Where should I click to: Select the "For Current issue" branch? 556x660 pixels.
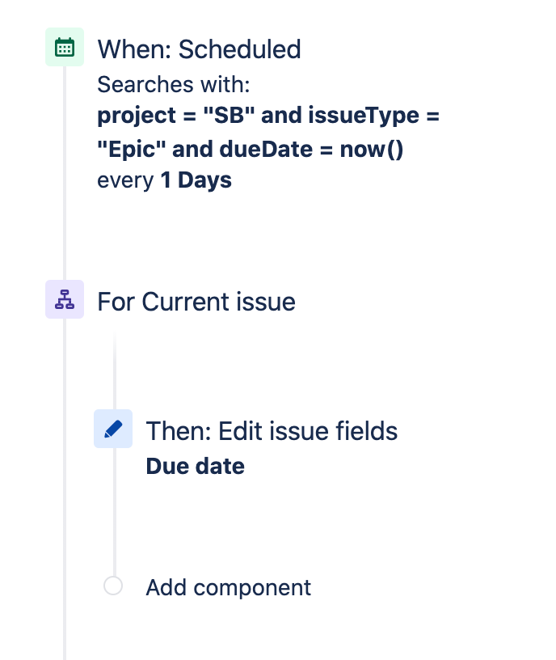click(196, 302)
